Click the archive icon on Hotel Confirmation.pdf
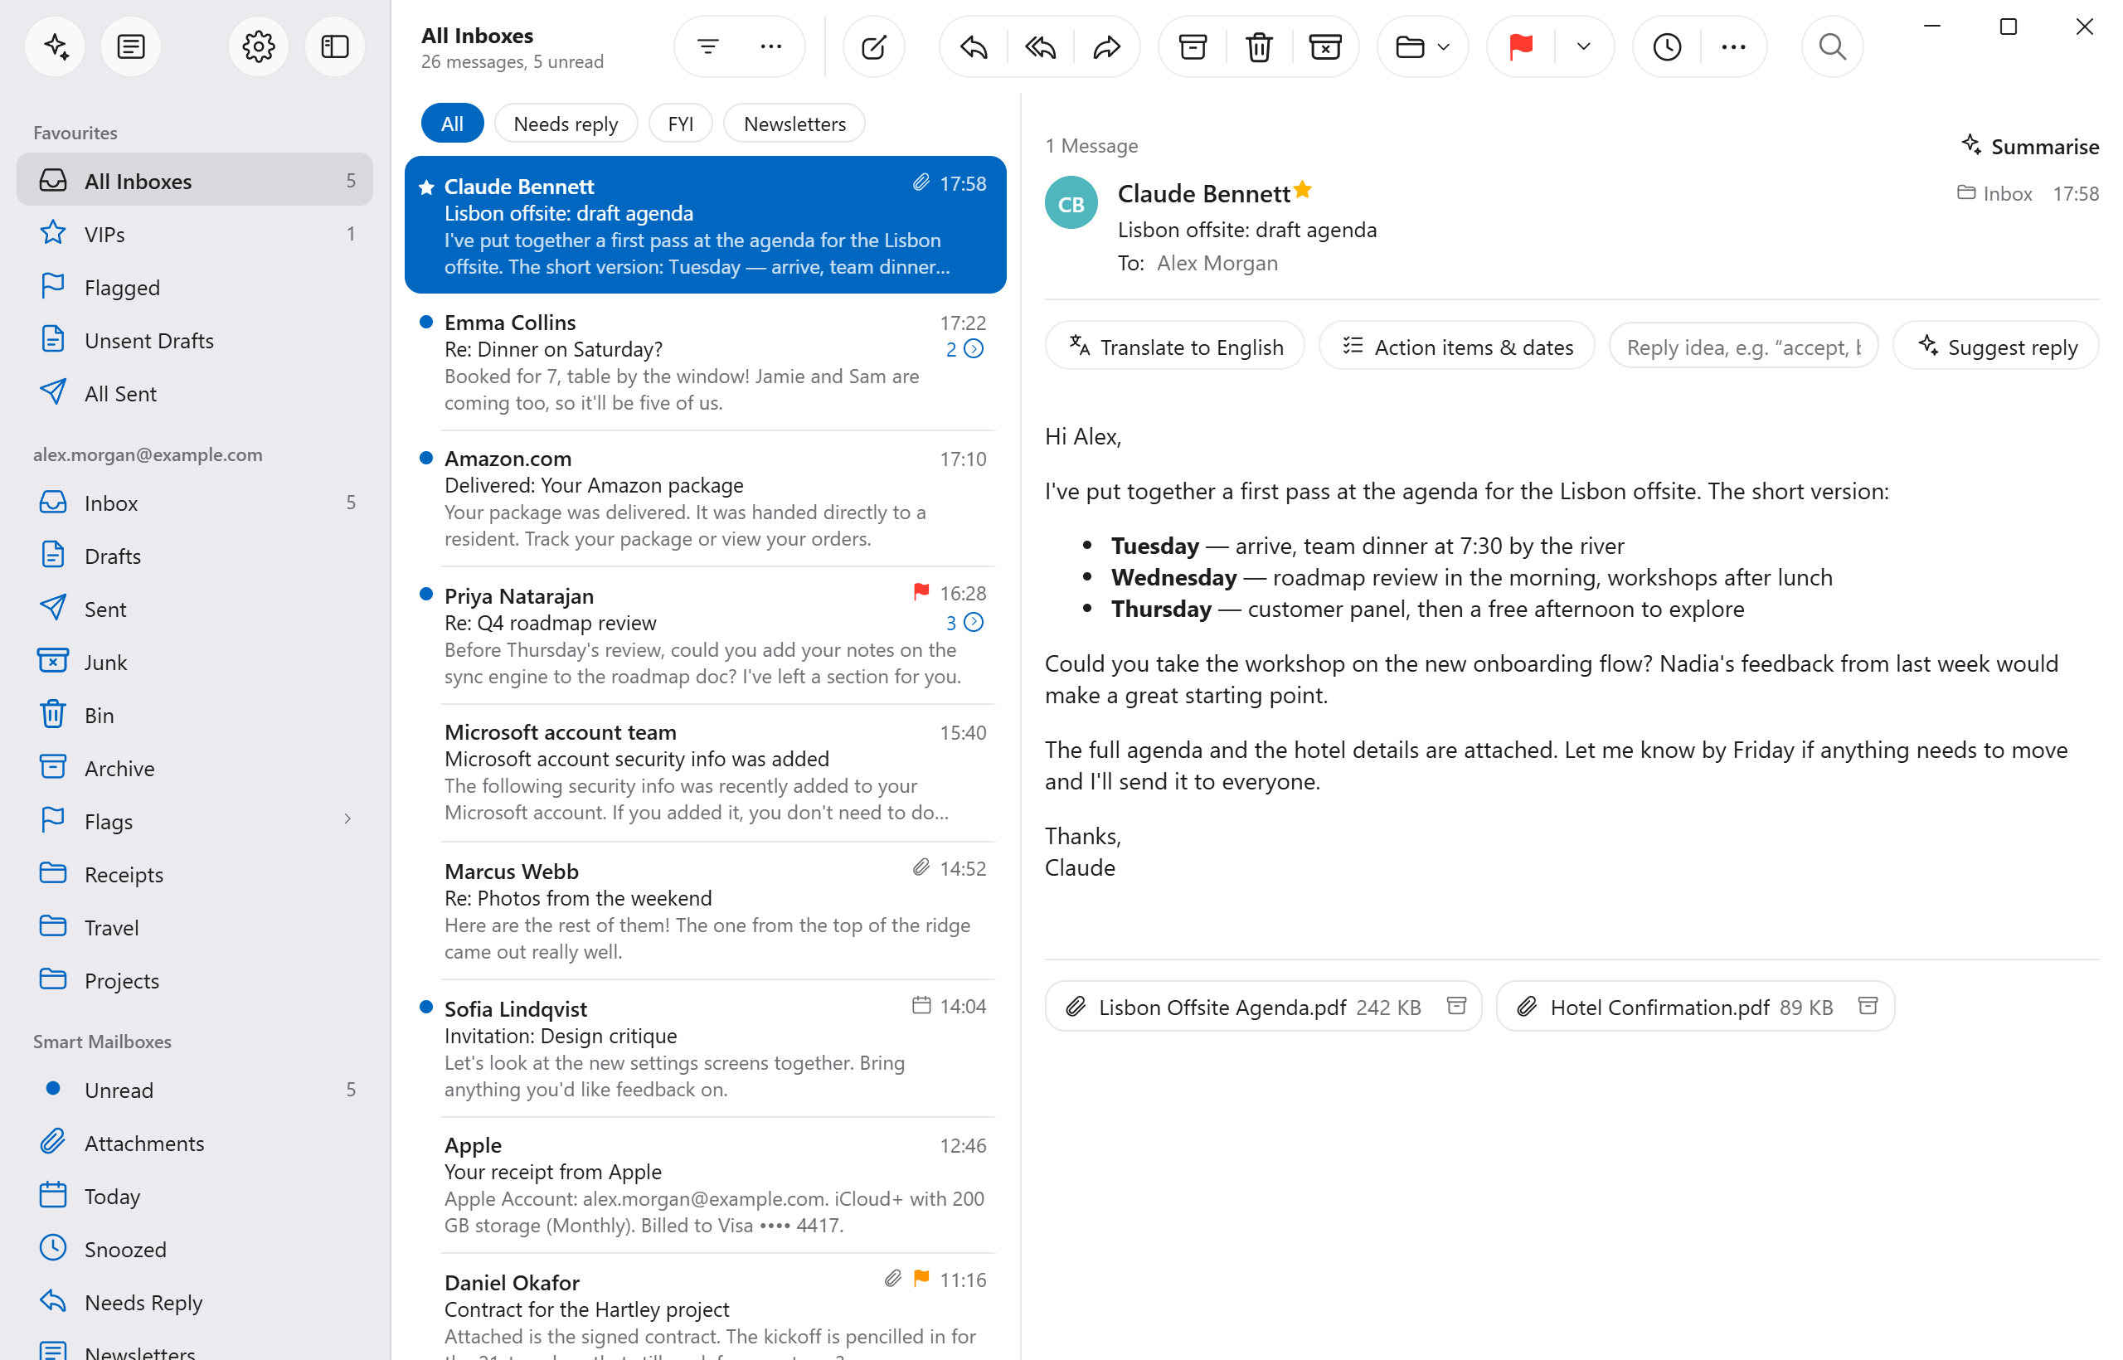This screenshot has height=1360, width=2123. [1867, 1006]
